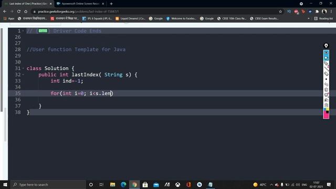Click the '//User function Template for Java' comment
The image size is (336, 189).
tap(76, 49)
